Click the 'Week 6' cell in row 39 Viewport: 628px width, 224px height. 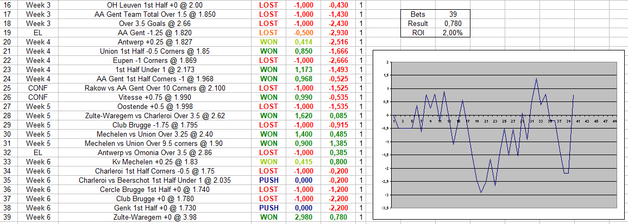point(39,217)
